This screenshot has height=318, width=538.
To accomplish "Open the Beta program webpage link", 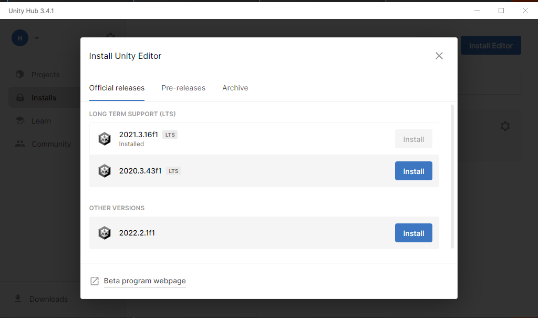I will click(x=145, y=281).
